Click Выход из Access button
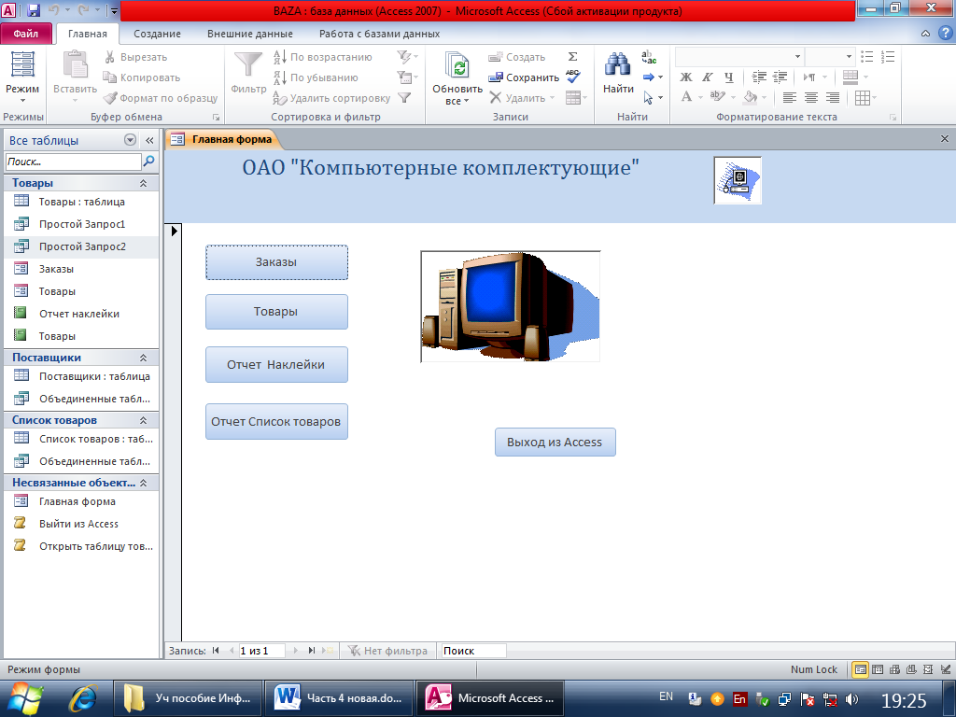This screenshot has width=956, height=717. 555,442
